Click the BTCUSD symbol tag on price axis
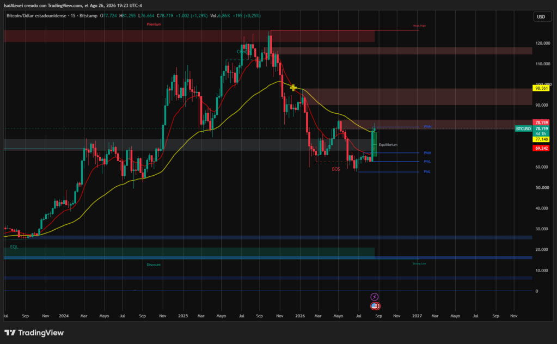Viewport: 557px width, 344px height. 523,128
